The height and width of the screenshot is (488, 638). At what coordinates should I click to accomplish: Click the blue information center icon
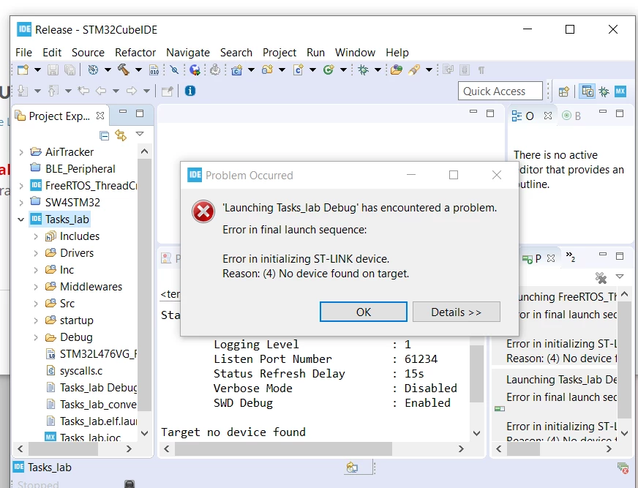coord(190,91)
